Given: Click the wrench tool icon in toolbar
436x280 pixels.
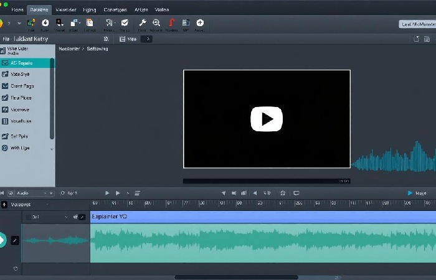Looking at the screenshot, I should click(142, 23).
